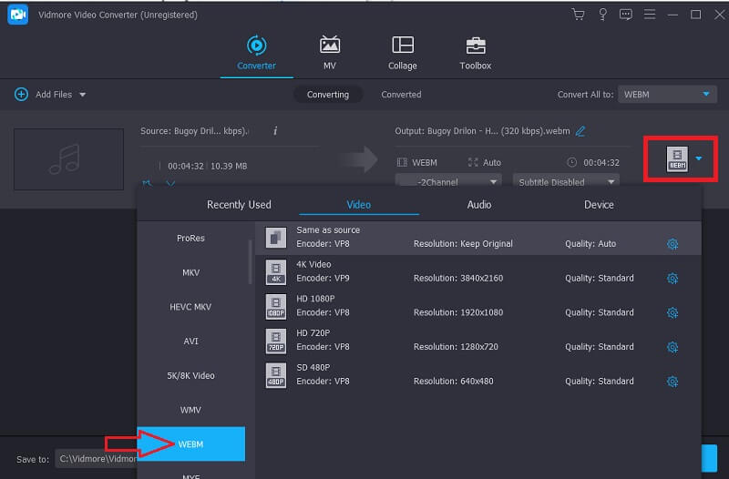The image size is (729, 479).
Task: Click the shopping cart purchase icon
Action: coord(578,15)
